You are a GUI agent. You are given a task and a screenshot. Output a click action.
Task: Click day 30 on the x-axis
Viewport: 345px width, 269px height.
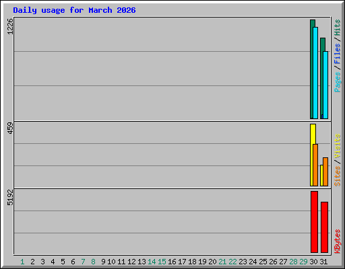click(313, 262)
